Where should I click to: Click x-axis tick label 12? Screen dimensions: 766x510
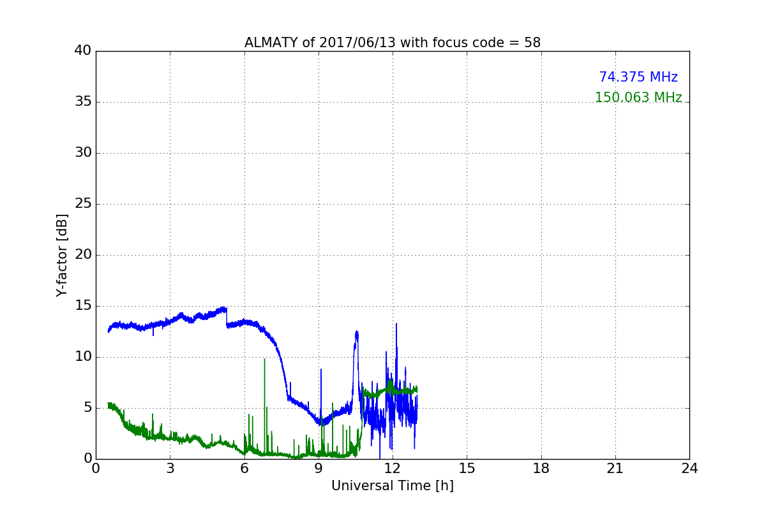(393, 469)
